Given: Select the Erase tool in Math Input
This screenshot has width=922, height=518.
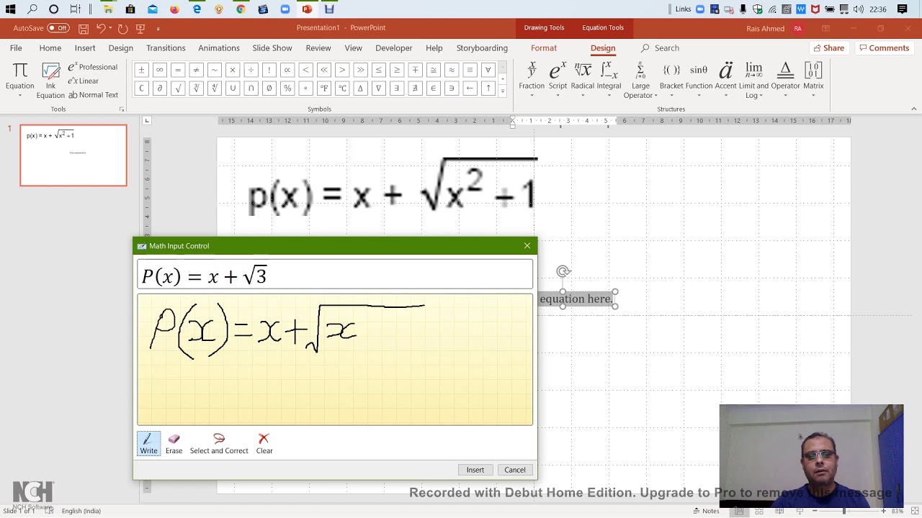Looking at the screenshot, I should [x=174, y=443].
